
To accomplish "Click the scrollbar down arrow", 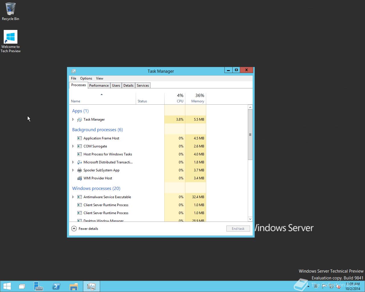I will 250,219.
